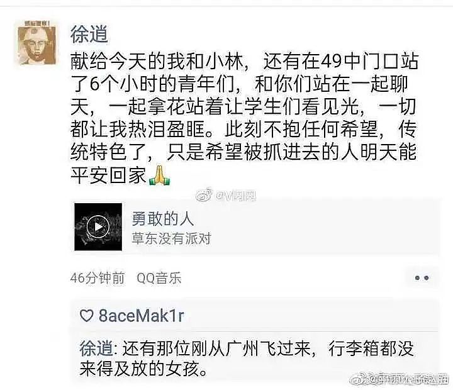Tap the likes row background beside 8aceMak1r
453x390 pixels.
(311, 316)
